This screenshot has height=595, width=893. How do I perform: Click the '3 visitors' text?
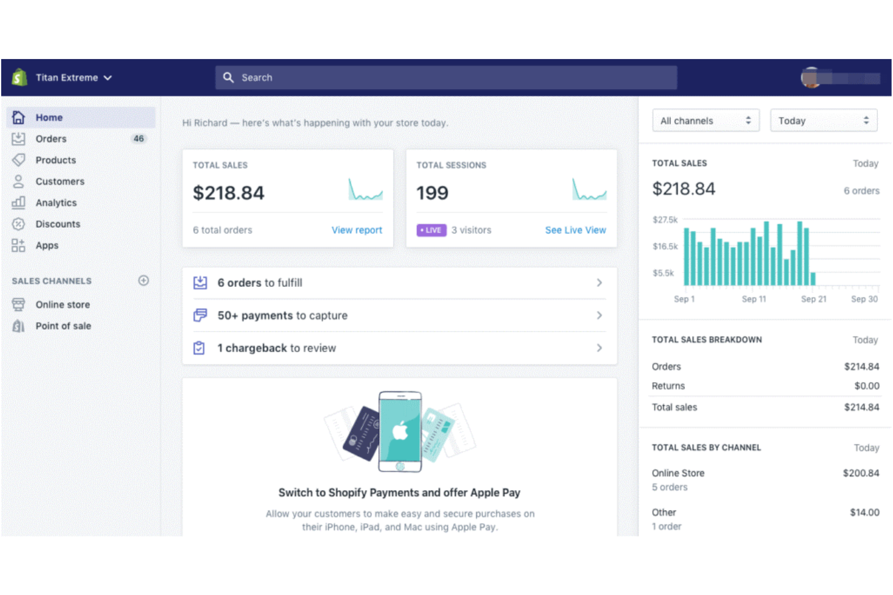click(x=471, y=230)
